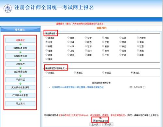Open the 网上支付 step
The image size is (163, 127).
point(20,103)
